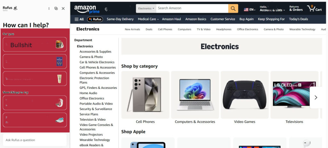
Task: Expand the Account & Lists menu
Action: [x=272, y=9]
